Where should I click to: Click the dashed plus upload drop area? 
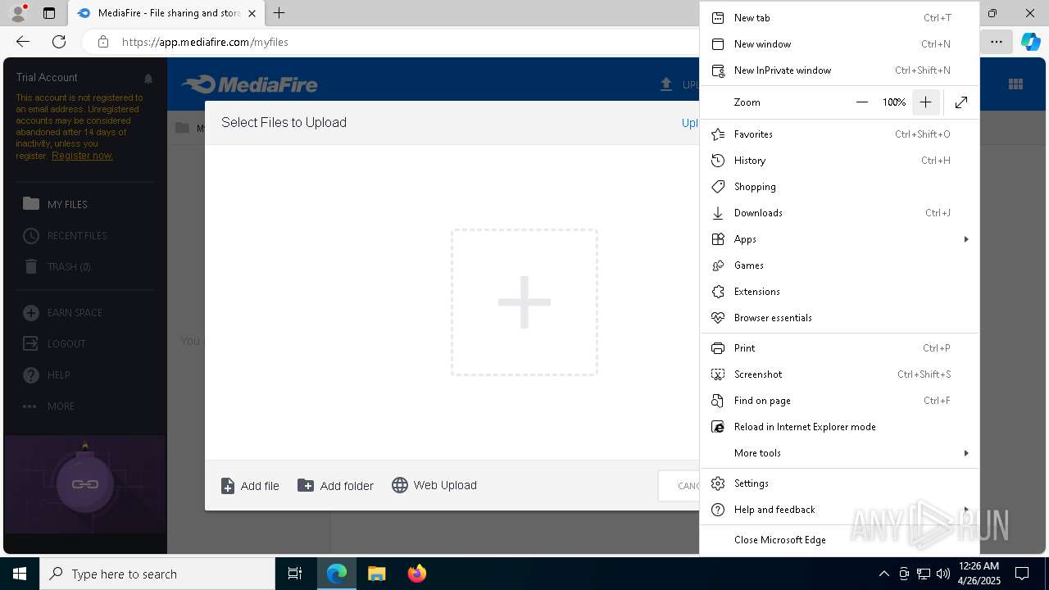(x=524, y=302)
